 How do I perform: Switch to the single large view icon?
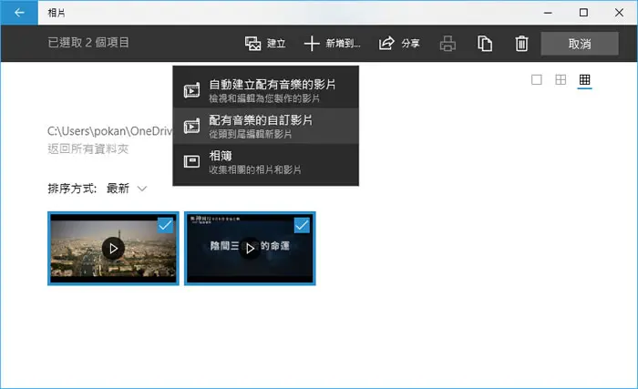pyautogui.click(x=537, y=79)
